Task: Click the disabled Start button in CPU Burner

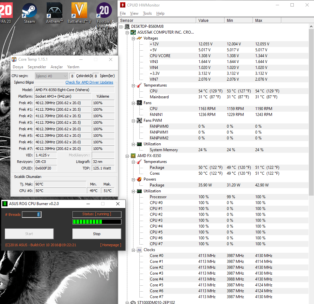Action: point(29,234)
